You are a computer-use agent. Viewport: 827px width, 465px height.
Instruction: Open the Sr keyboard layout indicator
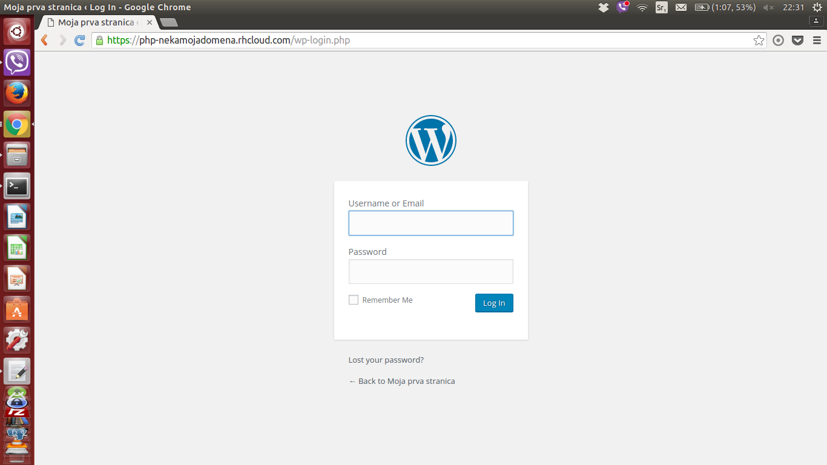coord(662,7)
